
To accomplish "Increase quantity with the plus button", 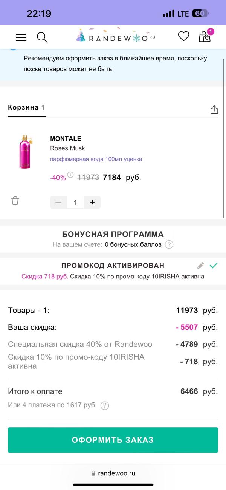I will pyautogui.click(x=92, y=202).
